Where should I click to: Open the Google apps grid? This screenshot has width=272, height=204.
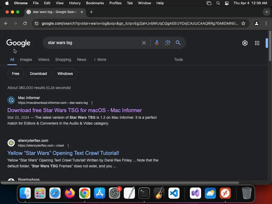pyautogui.click(x=257, y=43)
